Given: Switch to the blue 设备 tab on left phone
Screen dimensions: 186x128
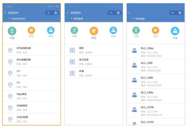Looking at the screenshot, I should point(51,32).
